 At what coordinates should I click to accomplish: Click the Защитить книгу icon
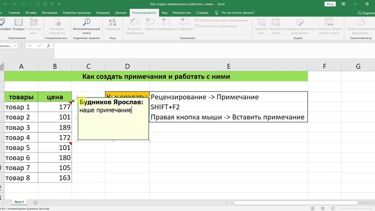(276, 23)
